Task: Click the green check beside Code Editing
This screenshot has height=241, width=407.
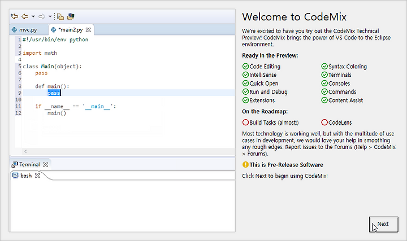Action: [x=245, y=67]
